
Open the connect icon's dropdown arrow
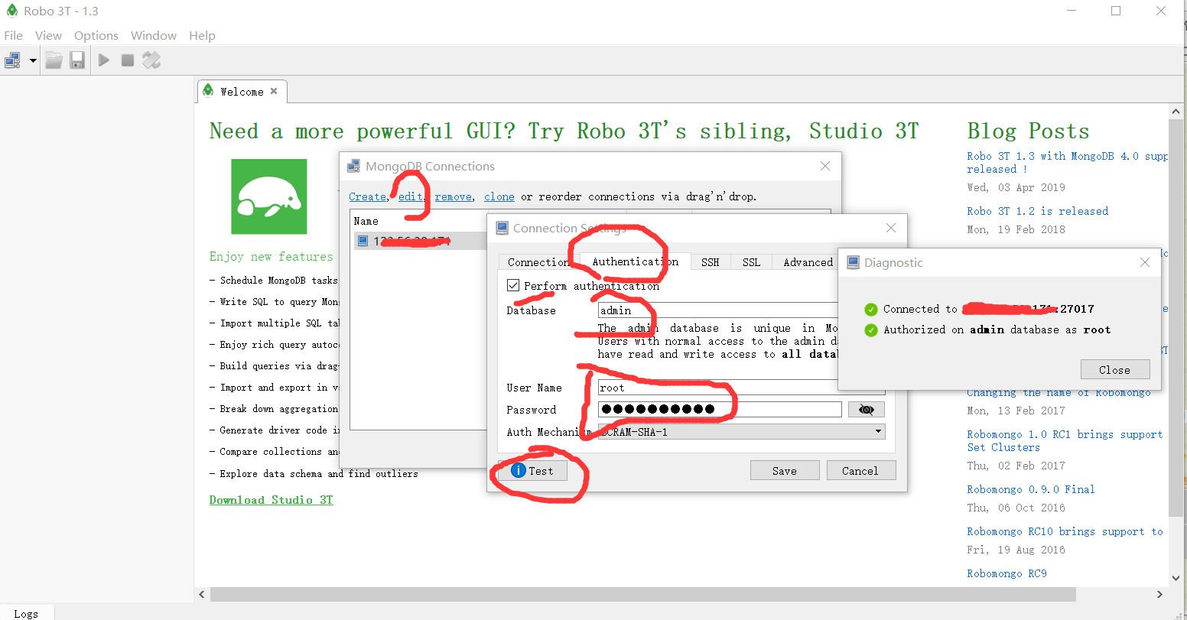coord(33,60)
